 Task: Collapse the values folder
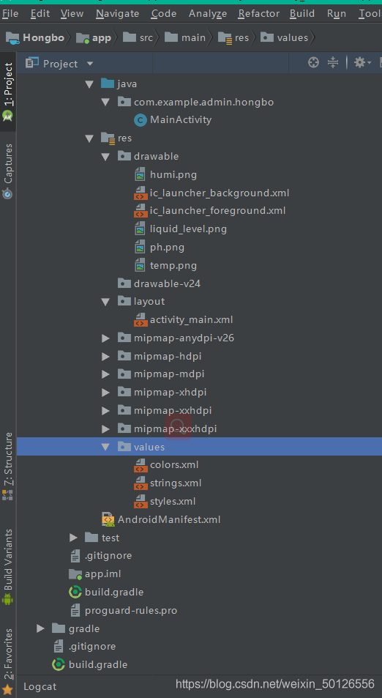point(105,447)
